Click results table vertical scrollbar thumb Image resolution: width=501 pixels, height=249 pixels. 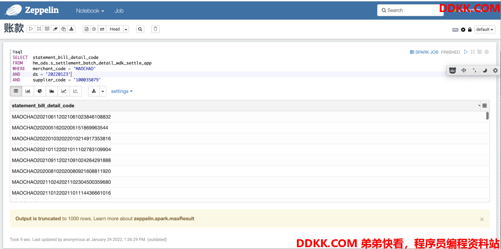488,115
